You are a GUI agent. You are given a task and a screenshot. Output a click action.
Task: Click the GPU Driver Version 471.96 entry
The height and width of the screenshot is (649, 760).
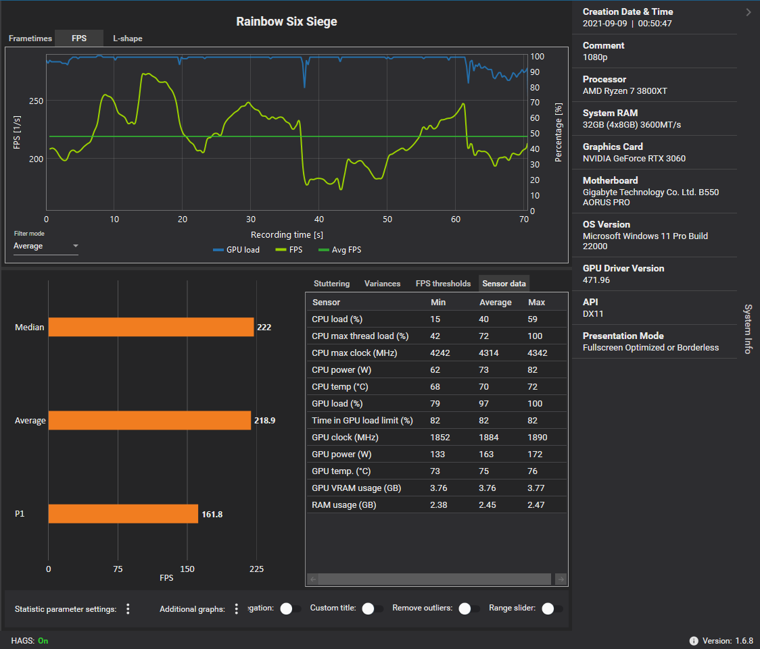[x=655, y=274]
